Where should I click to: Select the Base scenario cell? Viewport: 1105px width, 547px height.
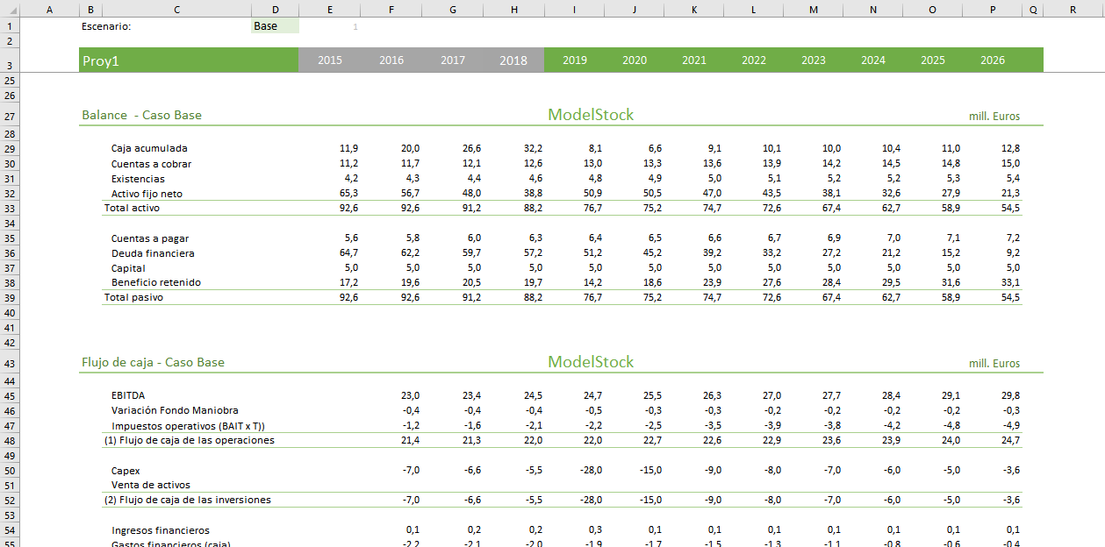coord(274,26)
